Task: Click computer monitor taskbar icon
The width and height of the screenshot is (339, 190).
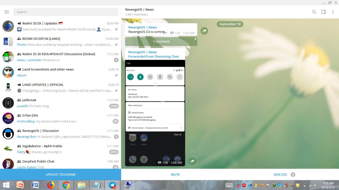Action: point(128,185)
